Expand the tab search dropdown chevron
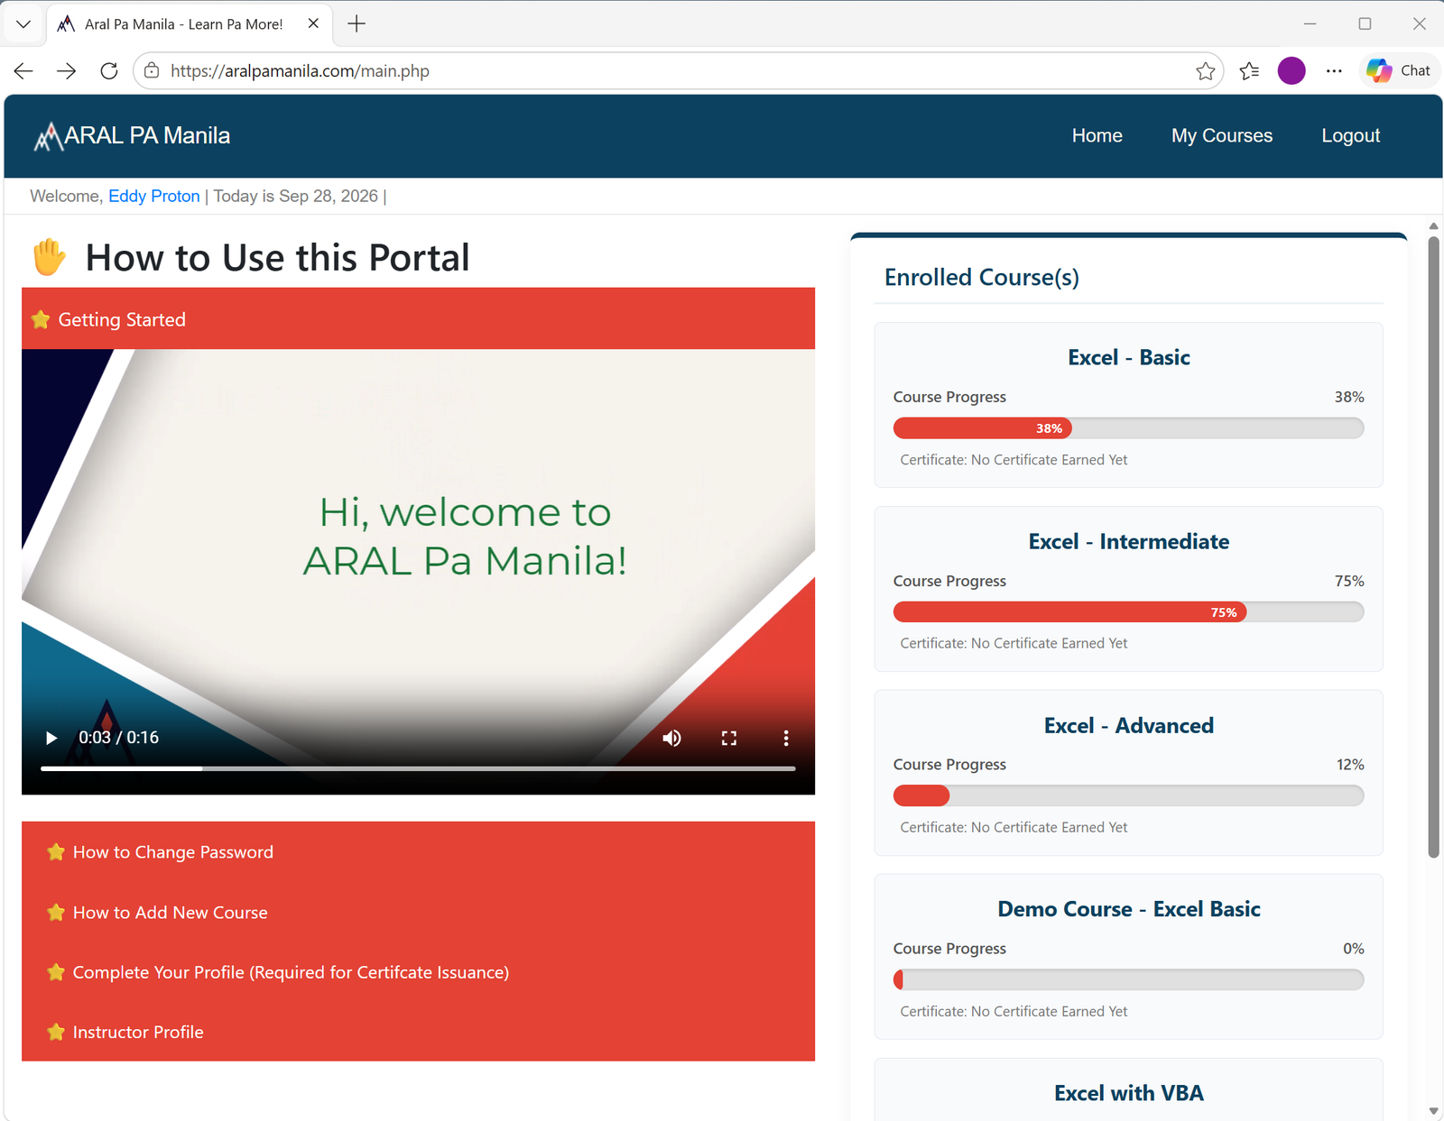Screen dimensions: 1444x1121 pyautogui.click(x=23, y=24)
